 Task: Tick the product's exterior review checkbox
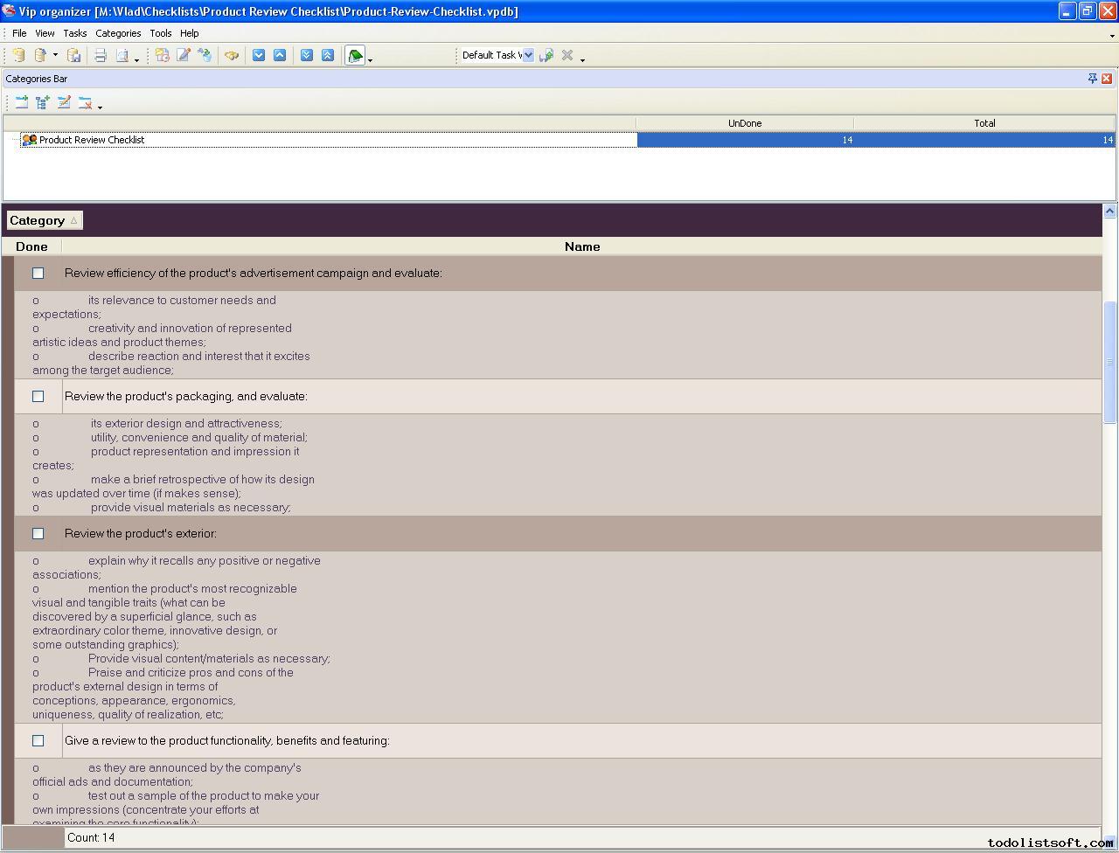tap(38, 534)
